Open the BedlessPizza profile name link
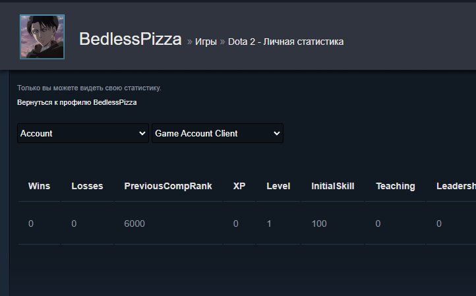This screenshot has height=296, width=476. 131,39
